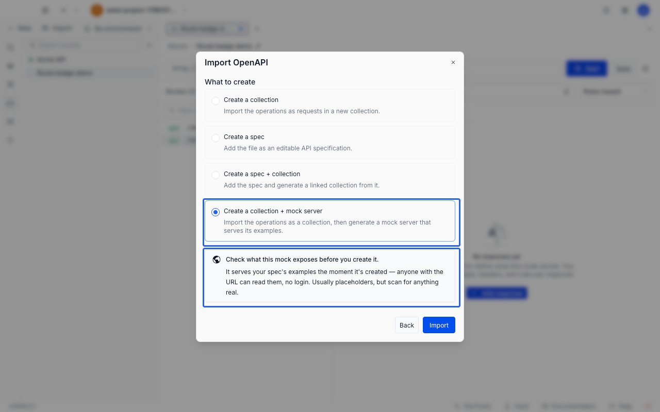
Task: Click the 'It serves your spec's examples' warning paragraph
Action: (335, 282)
